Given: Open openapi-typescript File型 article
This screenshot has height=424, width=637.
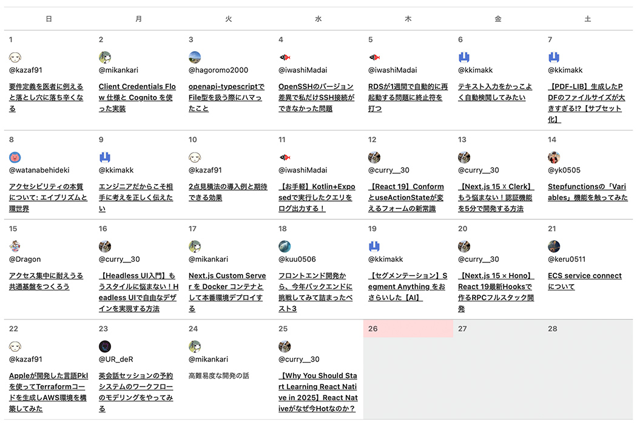Looking at the screenshot, I should pos(226,98).
